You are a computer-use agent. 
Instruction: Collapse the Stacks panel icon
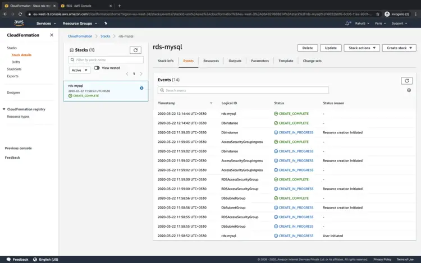coord(71,50)
